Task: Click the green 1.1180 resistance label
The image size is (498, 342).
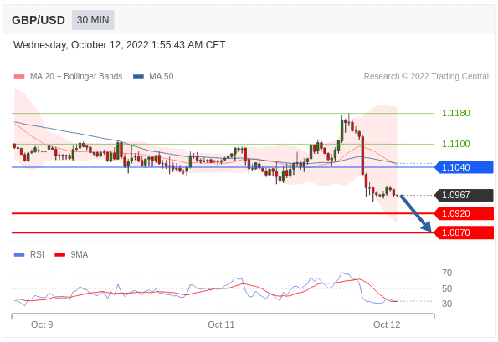Action: pos(456,113)
